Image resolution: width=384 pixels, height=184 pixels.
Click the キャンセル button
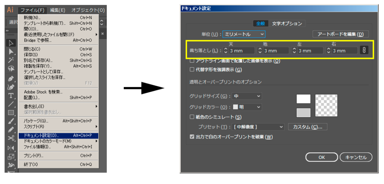tap(356, 157)
